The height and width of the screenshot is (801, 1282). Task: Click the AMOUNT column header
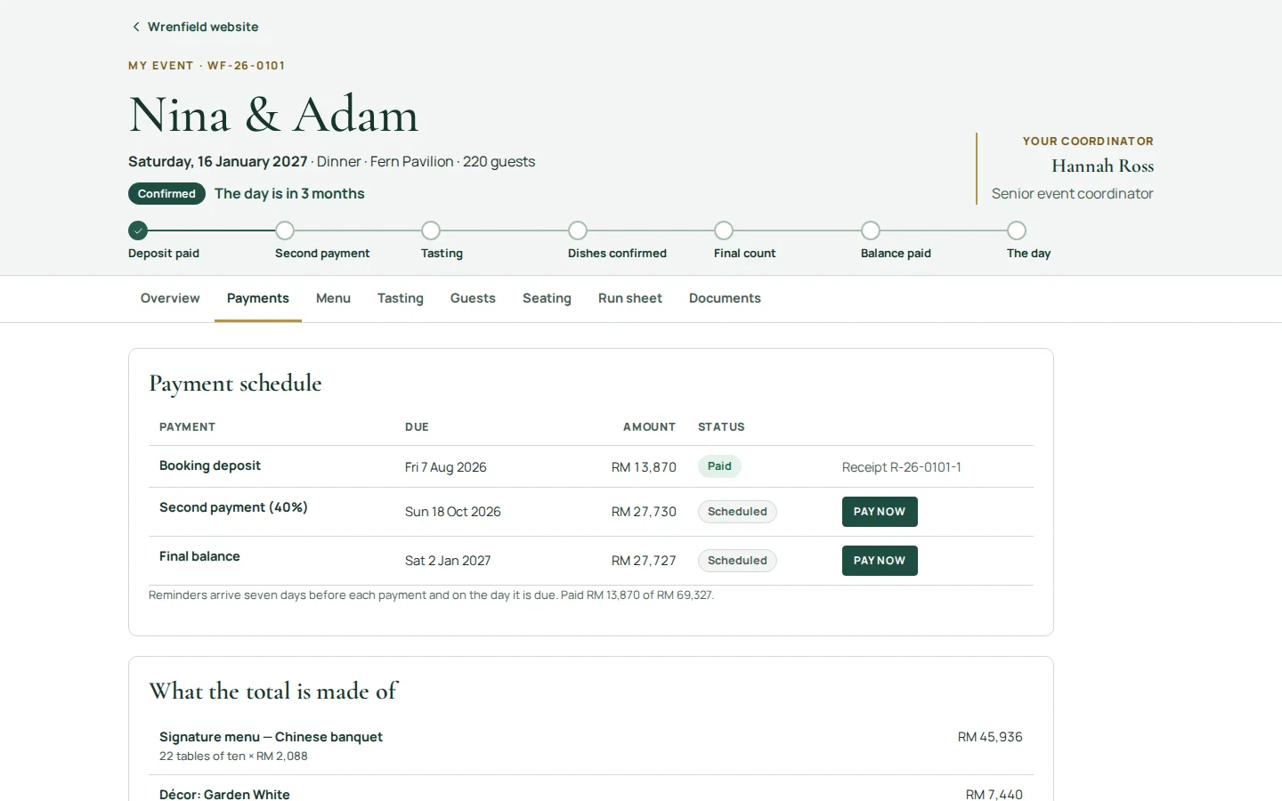649,427
